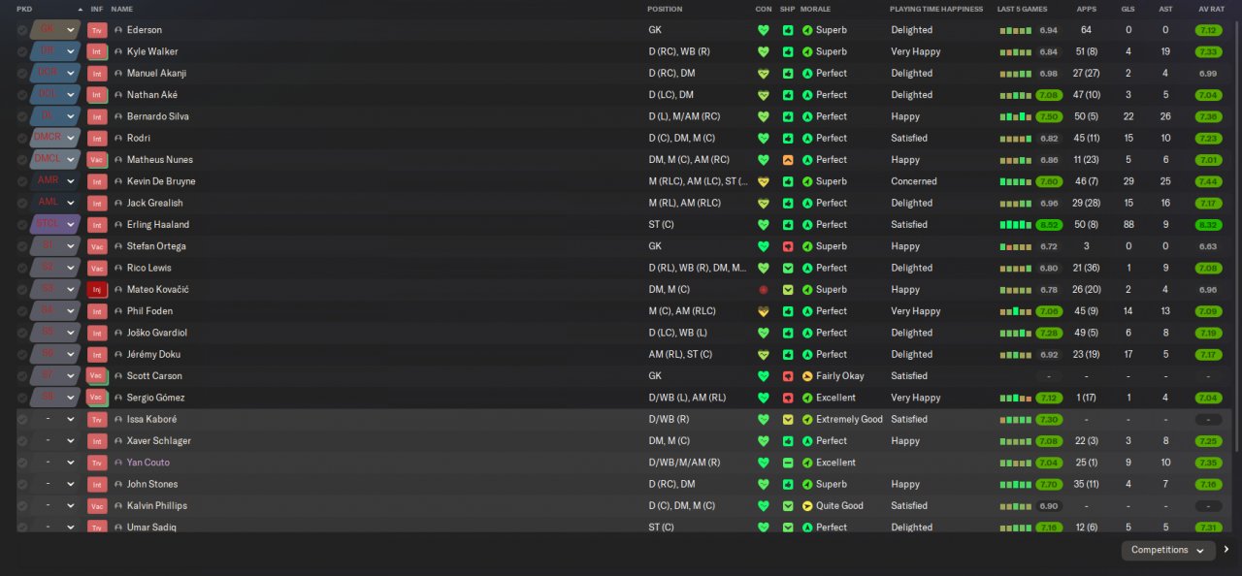The height and width of the screenshot is (576, 1242).
Task: Toggle the selection checkmark for Sergio Gómez
Action: [22, 398]
